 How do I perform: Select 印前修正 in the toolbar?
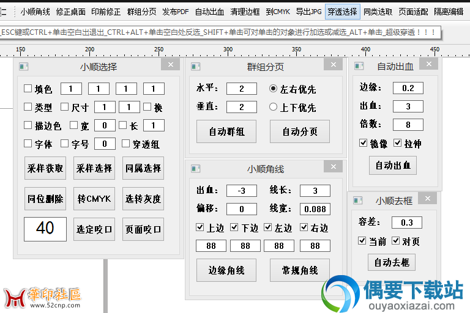[106, 12]
